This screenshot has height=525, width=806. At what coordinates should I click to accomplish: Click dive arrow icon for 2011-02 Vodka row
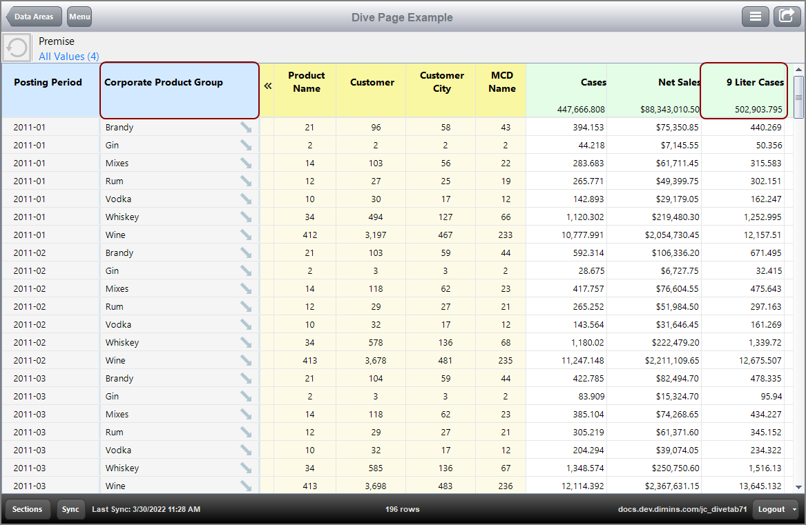coord(246,324)
